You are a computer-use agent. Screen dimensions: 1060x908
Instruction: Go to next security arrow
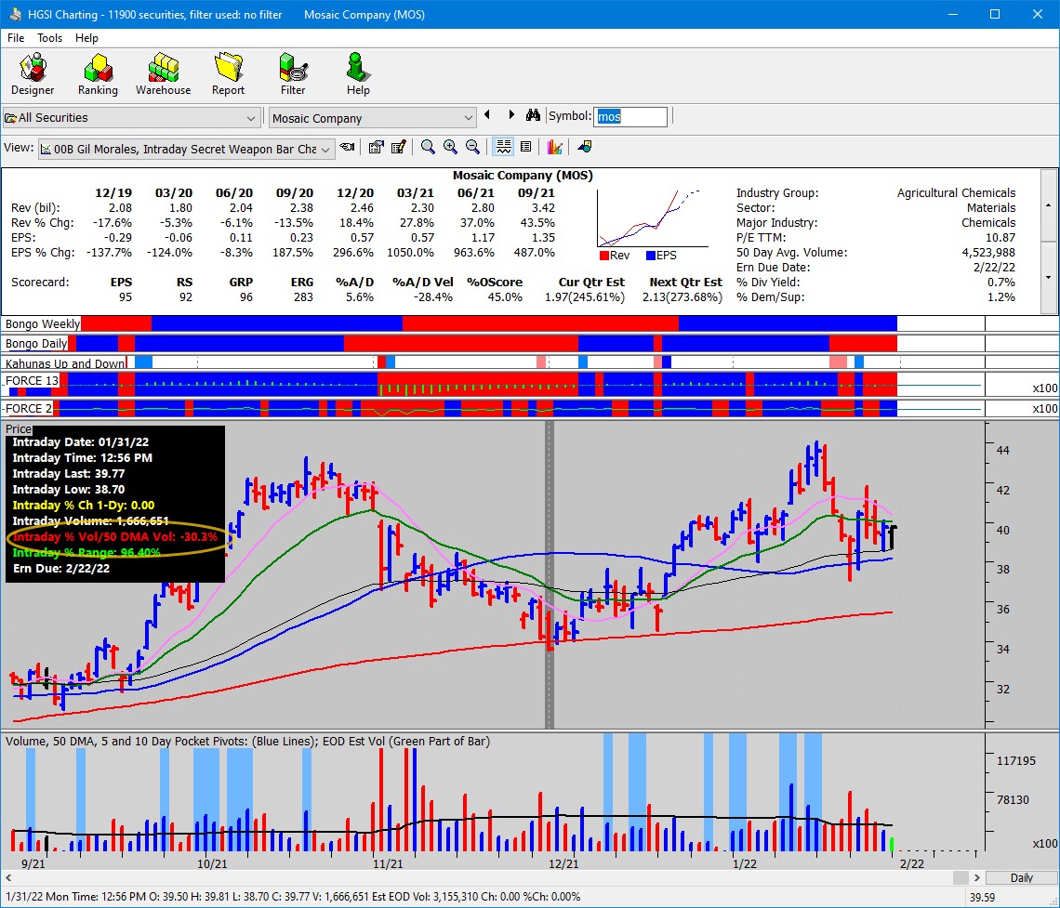[x=511, y=115]
